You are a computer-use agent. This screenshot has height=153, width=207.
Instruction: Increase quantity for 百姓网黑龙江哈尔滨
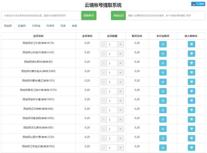pyautogui.click(x=120, y=91)
